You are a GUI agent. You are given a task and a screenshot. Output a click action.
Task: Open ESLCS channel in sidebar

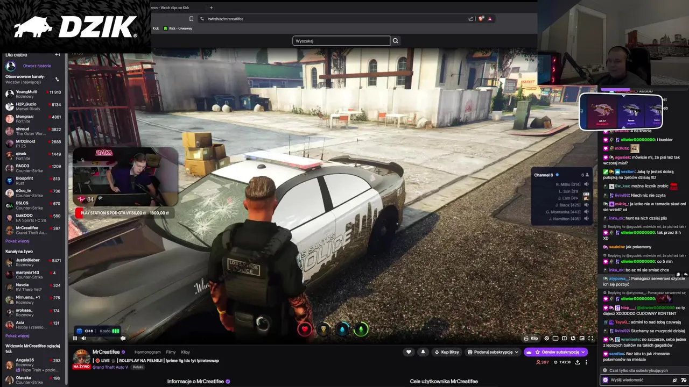point(33,205)
